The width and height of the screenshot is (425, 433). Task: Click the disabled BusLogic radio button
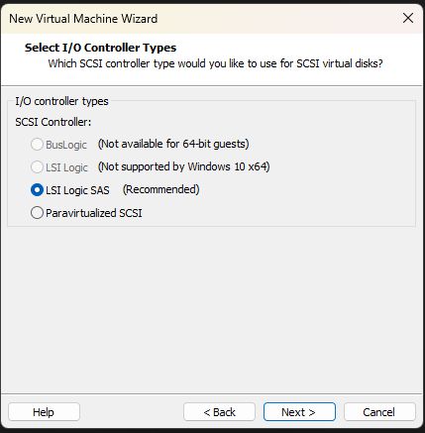(x=37, y=145)
